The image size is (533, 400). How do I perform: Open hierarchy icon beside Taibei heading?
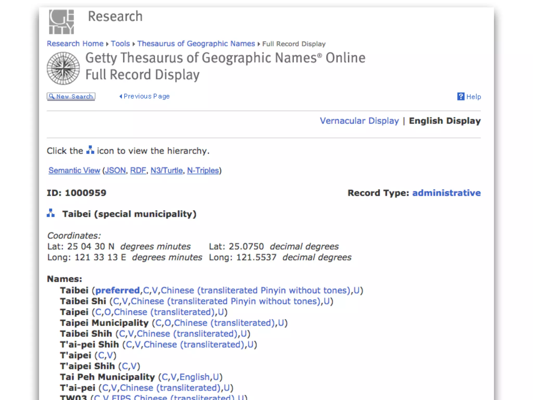click(51, 213)
